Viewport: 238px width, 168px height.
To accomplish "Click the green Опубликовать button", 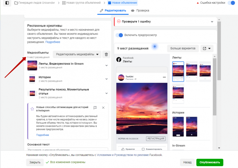I will point(210,162).
